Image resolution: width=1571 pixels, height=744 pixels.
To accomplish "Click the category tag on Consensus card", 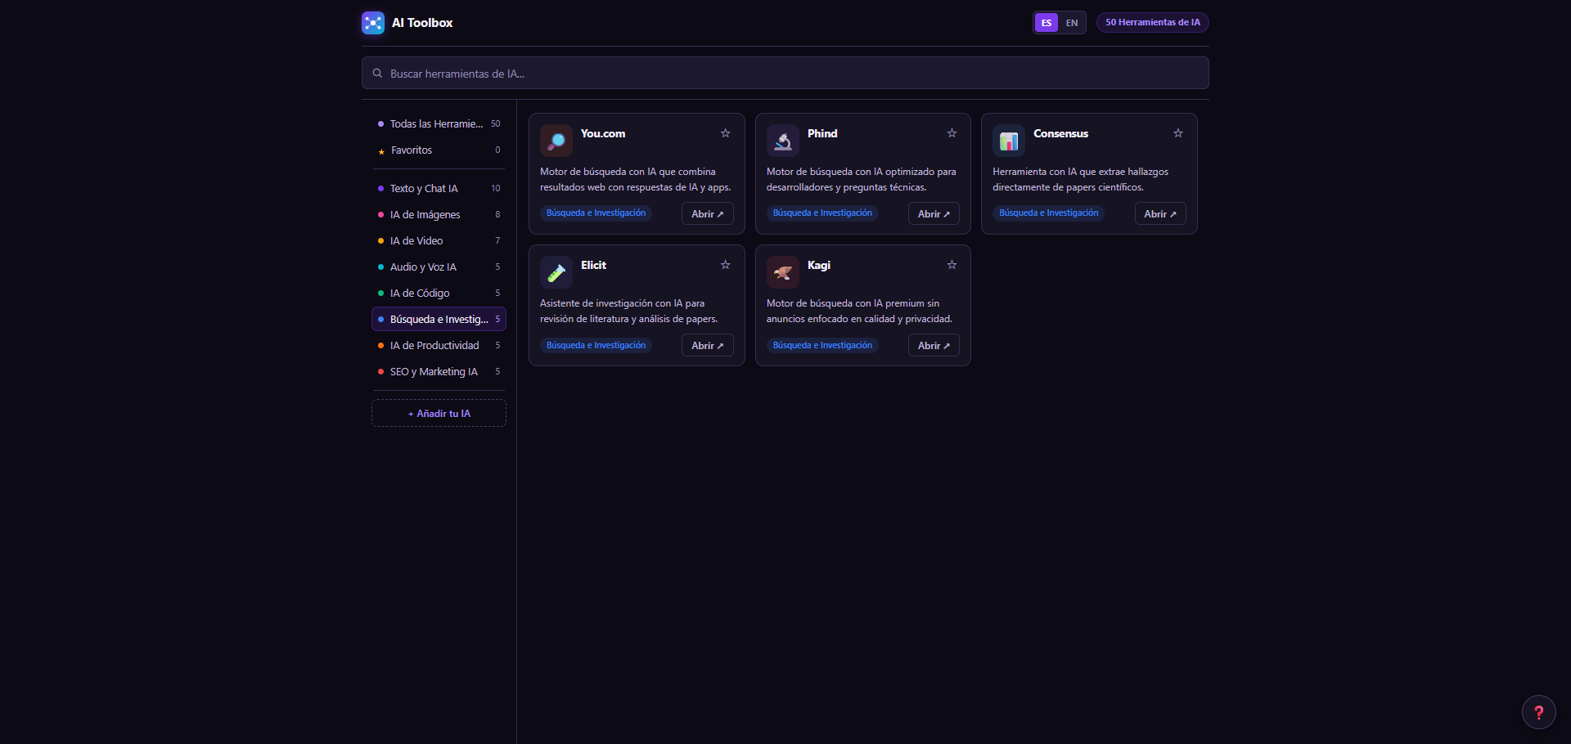I will [x=1048, y=213].
